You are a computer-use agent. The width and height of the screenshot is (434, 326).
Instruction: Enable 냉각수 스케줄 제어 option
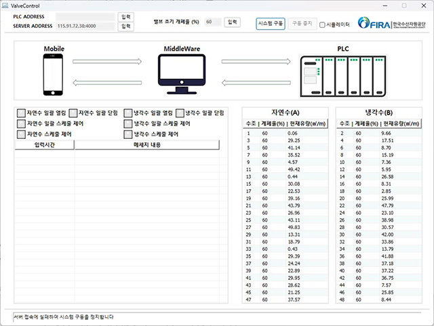click(128, 135)
